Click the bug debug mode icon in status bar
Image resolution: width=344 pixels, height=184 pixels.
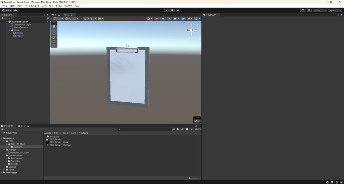pyautogui.click(x=327, y=182)
